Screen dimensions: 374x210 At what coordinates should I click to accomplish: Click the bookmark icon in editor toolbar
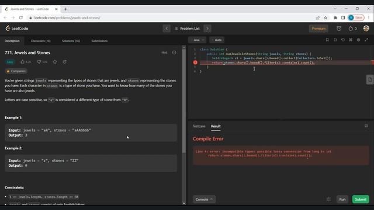point(327,40)
